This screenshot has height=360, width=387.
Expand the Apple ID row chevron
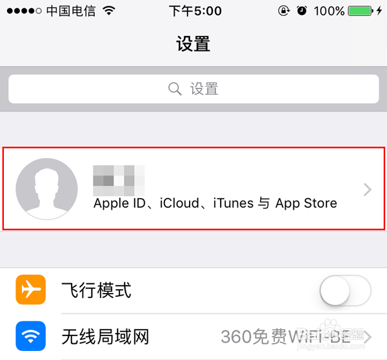coord(368,190)
